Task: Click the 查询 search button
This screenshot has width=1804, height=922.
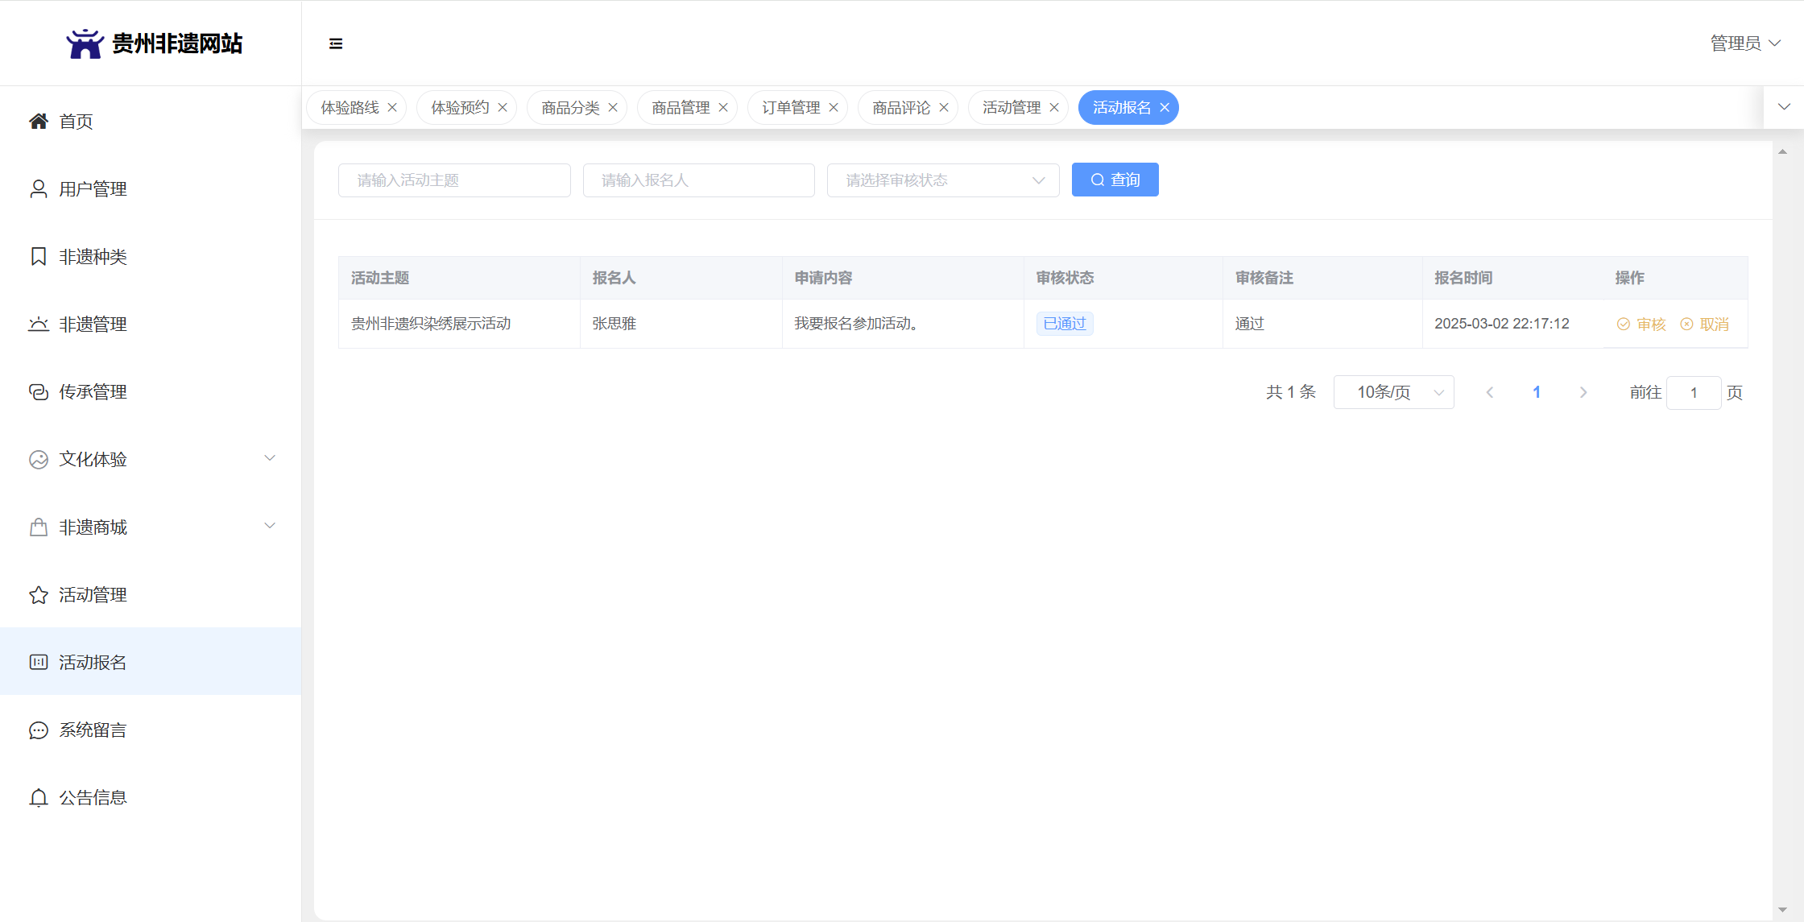Action: [1115, 180]
